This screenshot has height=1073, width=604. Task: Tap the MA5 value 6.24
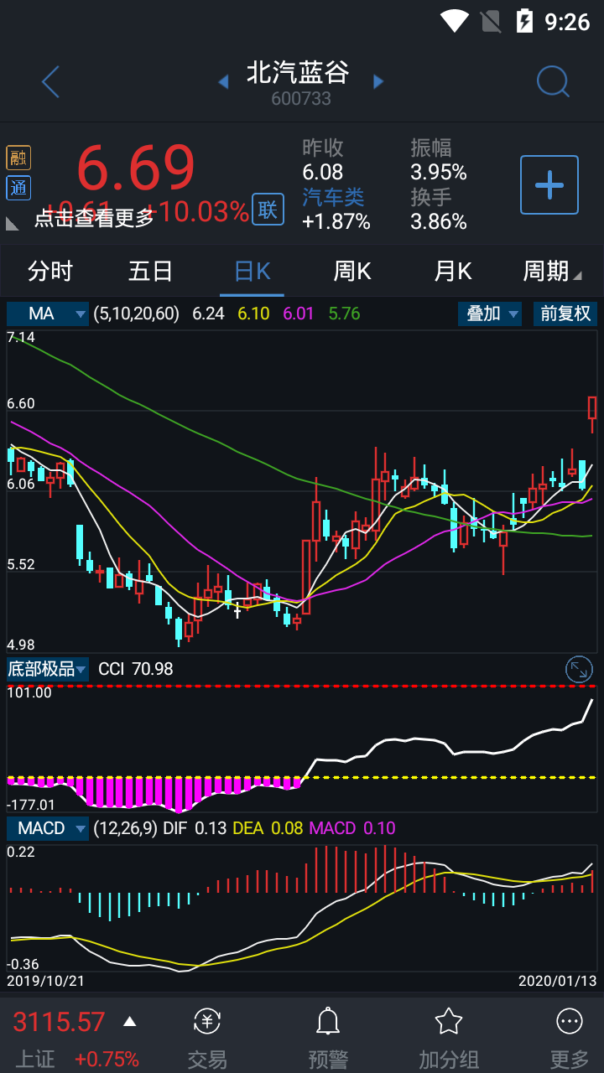(x=209, y=314)
